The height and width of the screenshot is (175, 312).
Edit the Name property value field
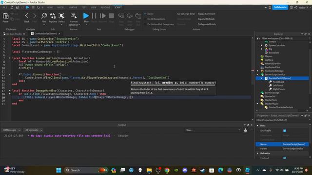(x=295, y=144)
